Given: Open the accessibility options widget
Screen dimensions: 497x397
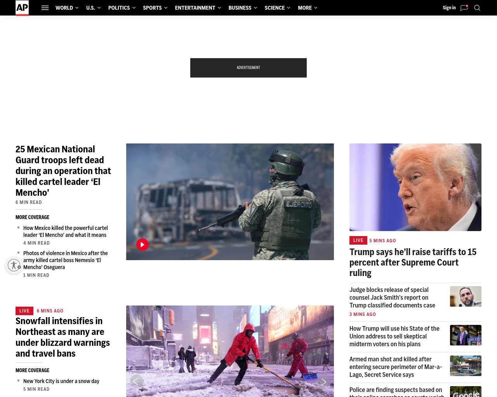Looking at the screenshot, I should pos(14,266).
